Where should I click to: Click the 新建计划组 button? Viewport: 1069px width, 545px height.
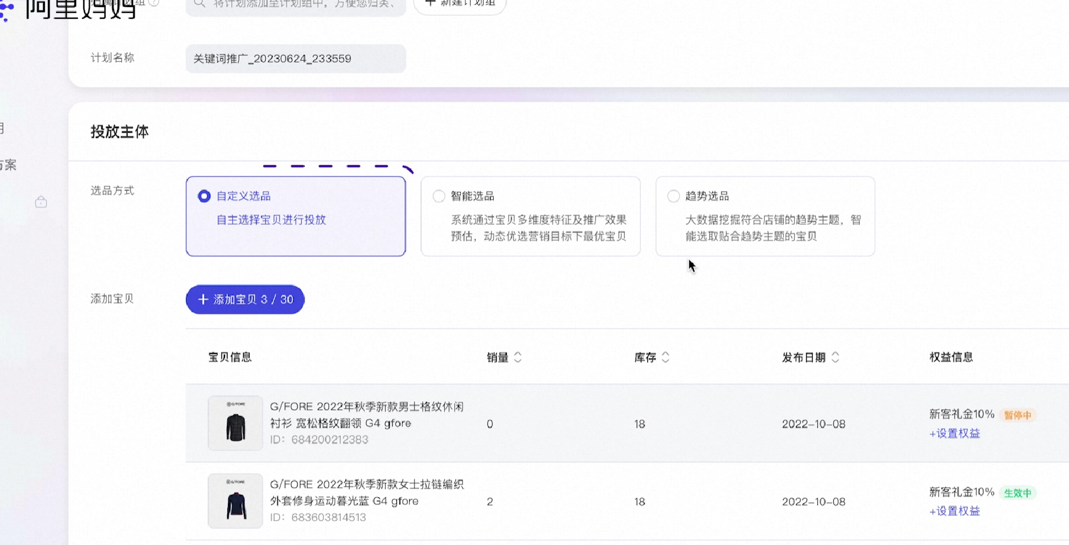pos(460,5)
